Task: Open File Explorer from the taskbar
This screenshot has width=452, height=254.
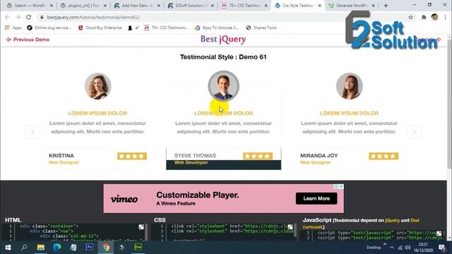Action: point(41,247)
